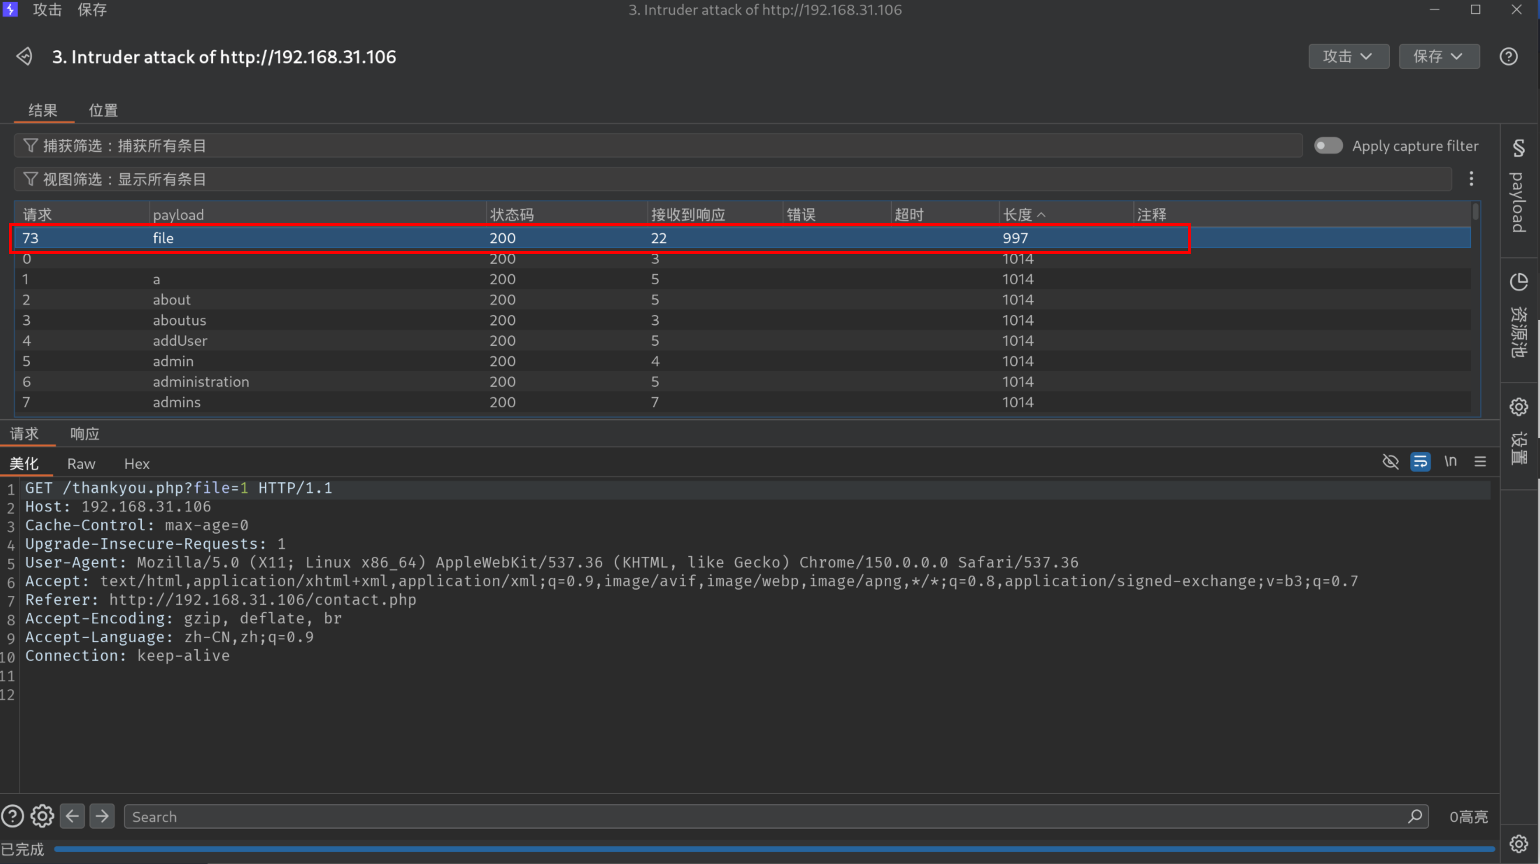
Task: Select the result row with payload a
Action: 743,279
